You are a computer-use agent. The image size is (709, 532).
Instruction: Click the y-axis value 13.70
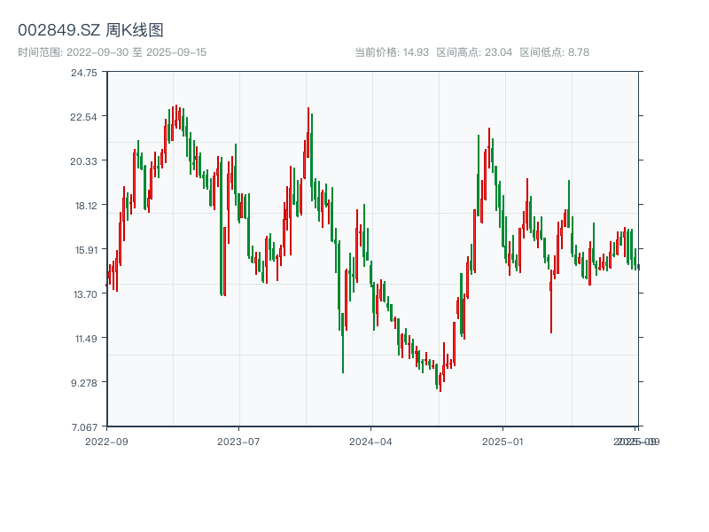pos(85,294)
